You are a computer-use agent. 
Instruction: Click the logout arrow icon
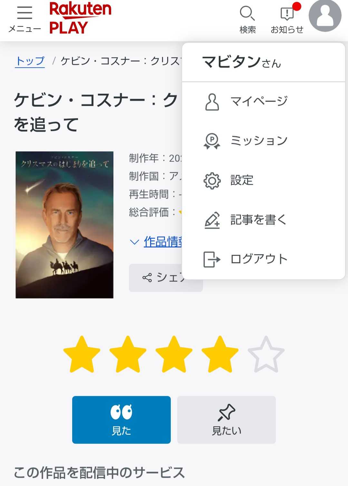click(x=212, y=259)
